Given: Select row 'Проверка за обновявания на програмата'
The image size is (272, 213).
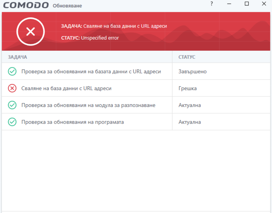Looking at the screenshot, I should [136, 122].
